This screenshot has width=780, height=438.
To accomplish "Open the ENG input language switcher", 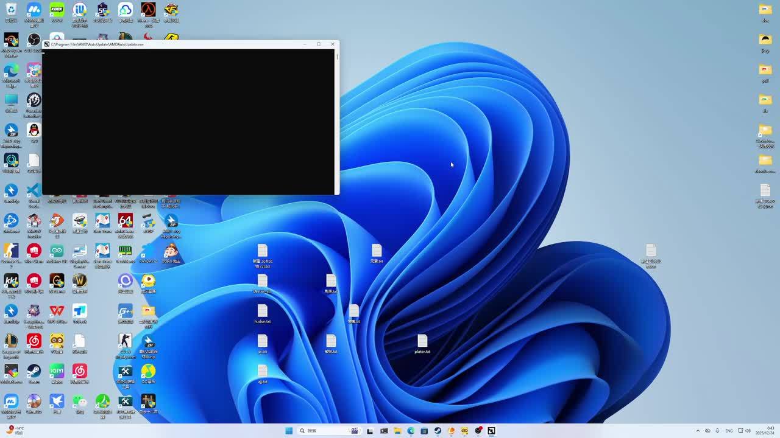I will coord(729,431).
